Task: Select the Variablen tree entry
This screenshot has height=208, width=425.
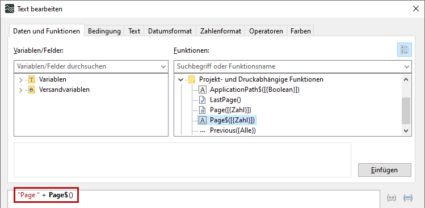Action: (x=53, y=79)
